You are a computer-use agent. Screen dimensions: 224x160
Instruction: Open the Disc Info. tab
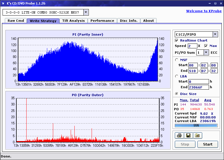click(x=128, y=21)
